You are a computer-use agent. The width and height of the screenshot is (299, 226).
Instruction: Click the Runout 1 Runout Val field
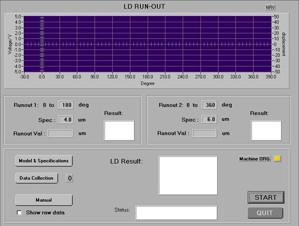pyautogui.click(x=60, y=133)
